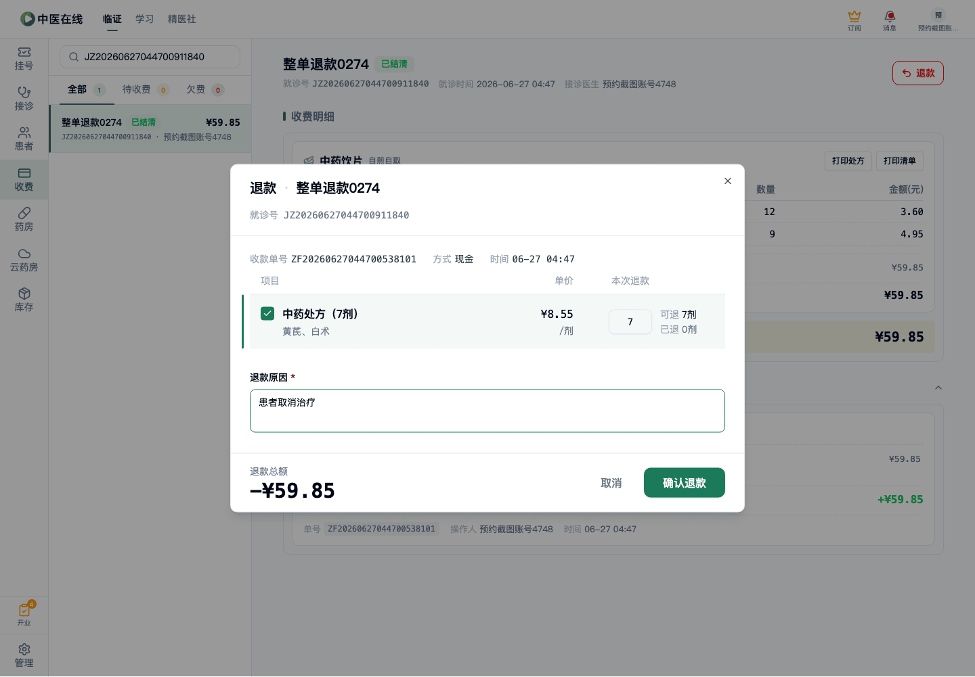Screen dimensions: 975x677
Task: Click the +¥59.85 green payment amount
Action: click(901, 499)
